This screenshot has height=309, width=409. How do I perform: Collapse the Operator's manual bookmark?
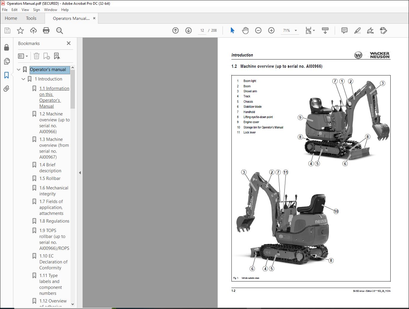(x=19, y=70)
